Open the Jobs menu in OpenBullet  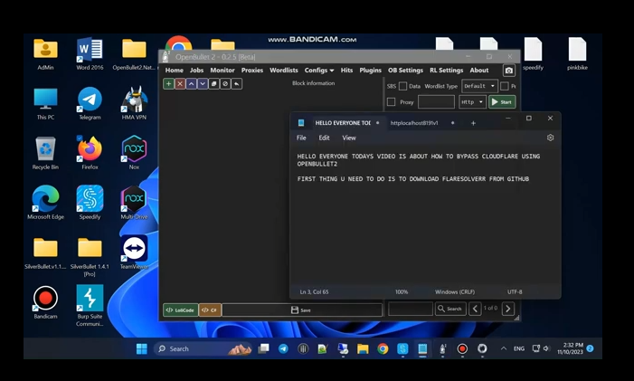[196, 71]
